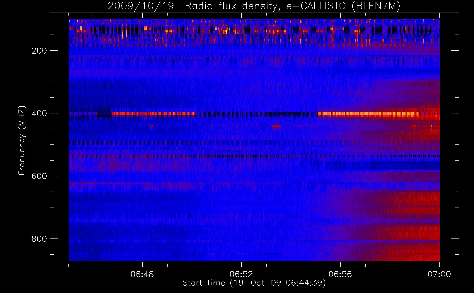474x293 pixels.
Task: Click the 600 frequency tick label
Action: 39,176
